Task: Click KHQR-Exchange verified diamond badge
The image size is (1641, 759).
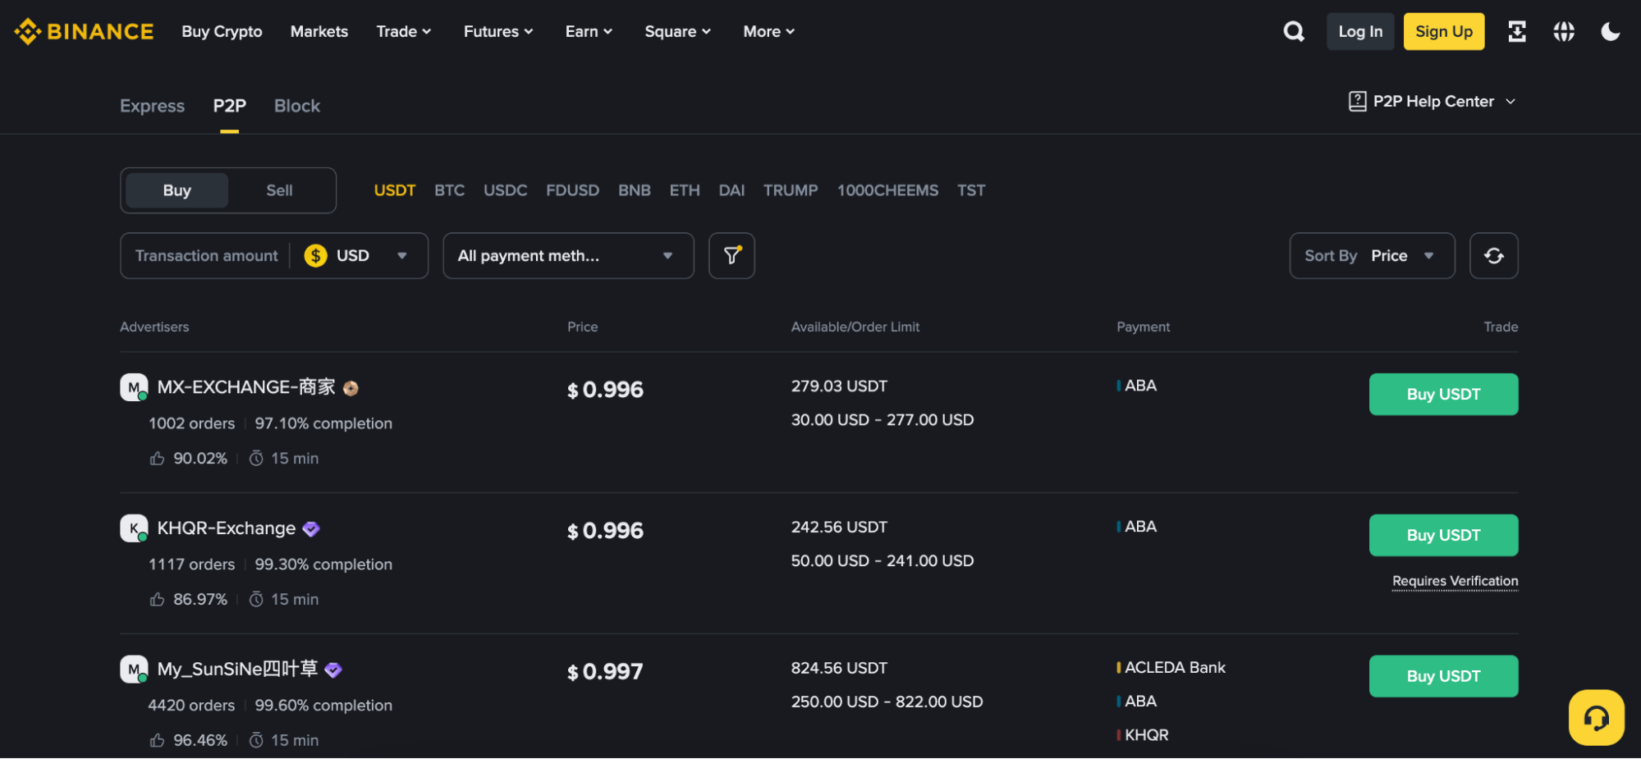Action: [311, 529]
